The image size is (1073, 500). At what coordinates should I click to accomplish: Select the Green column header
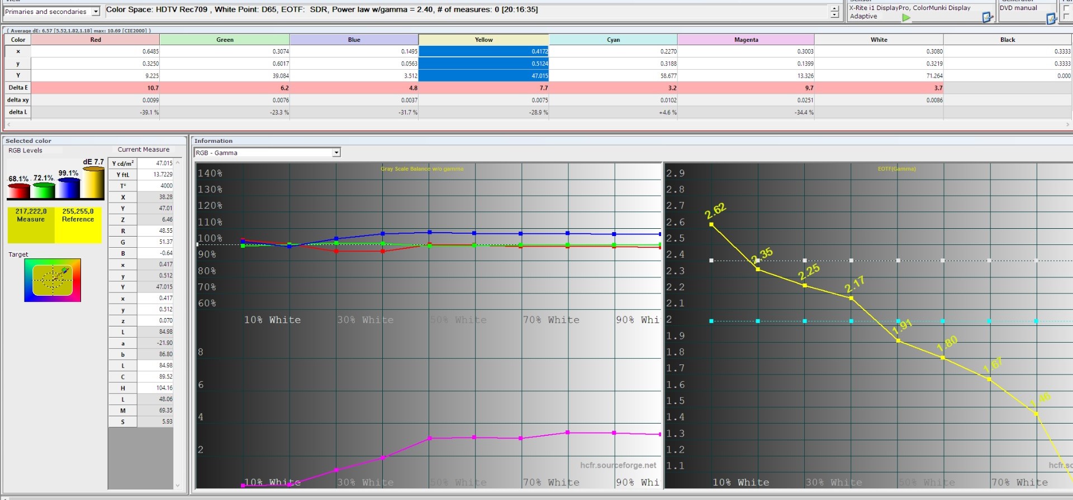point(225,40)
